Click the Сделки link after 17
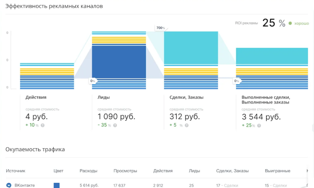314x188 pixels. pyautogui.click(x=231, y=185)
